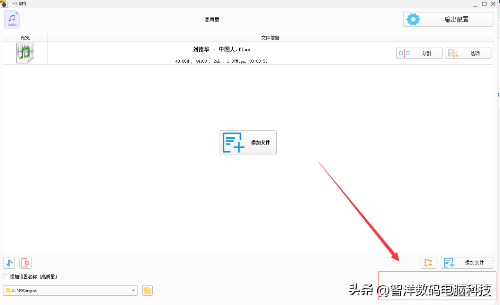Viewport: 500px width, 305px height.
Task: Click the add-folder icon near bottom right
Action: pyautogui.click(x=428, y=263)
